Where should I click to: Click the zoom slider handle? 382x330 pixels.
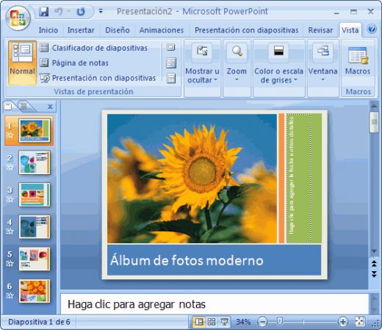[280, 321]
